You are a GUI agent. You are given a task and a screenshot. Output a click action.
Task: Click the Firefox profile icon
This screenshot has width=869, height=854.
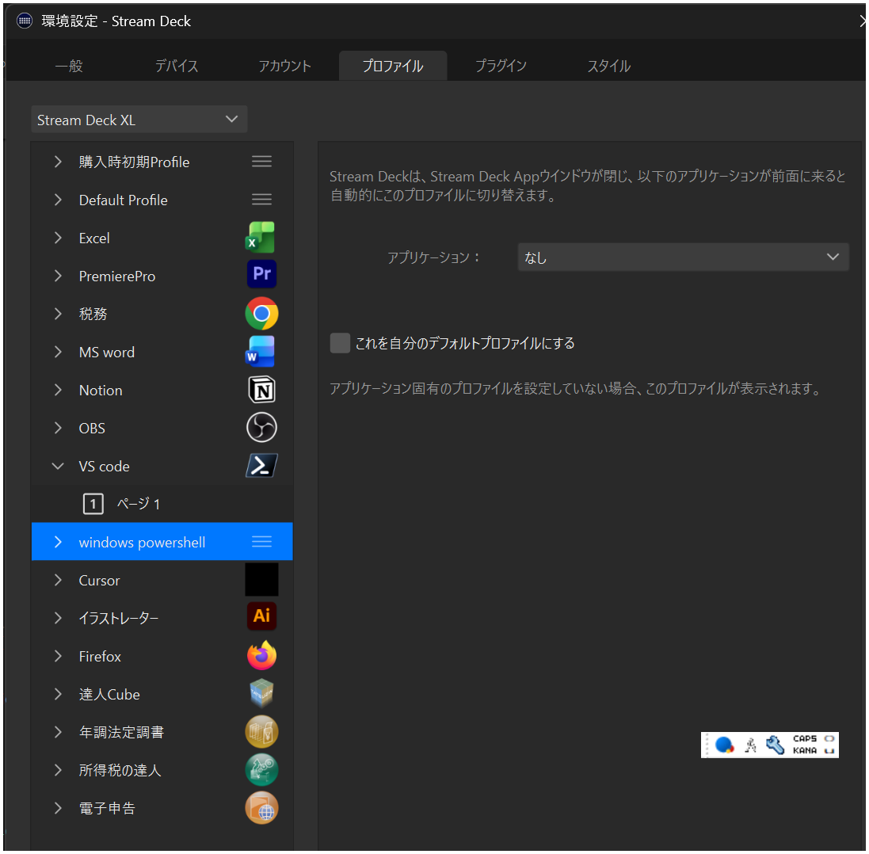point(261,655)
